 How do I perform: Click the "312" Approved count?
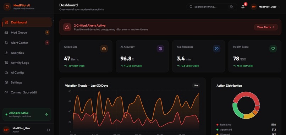274,130
